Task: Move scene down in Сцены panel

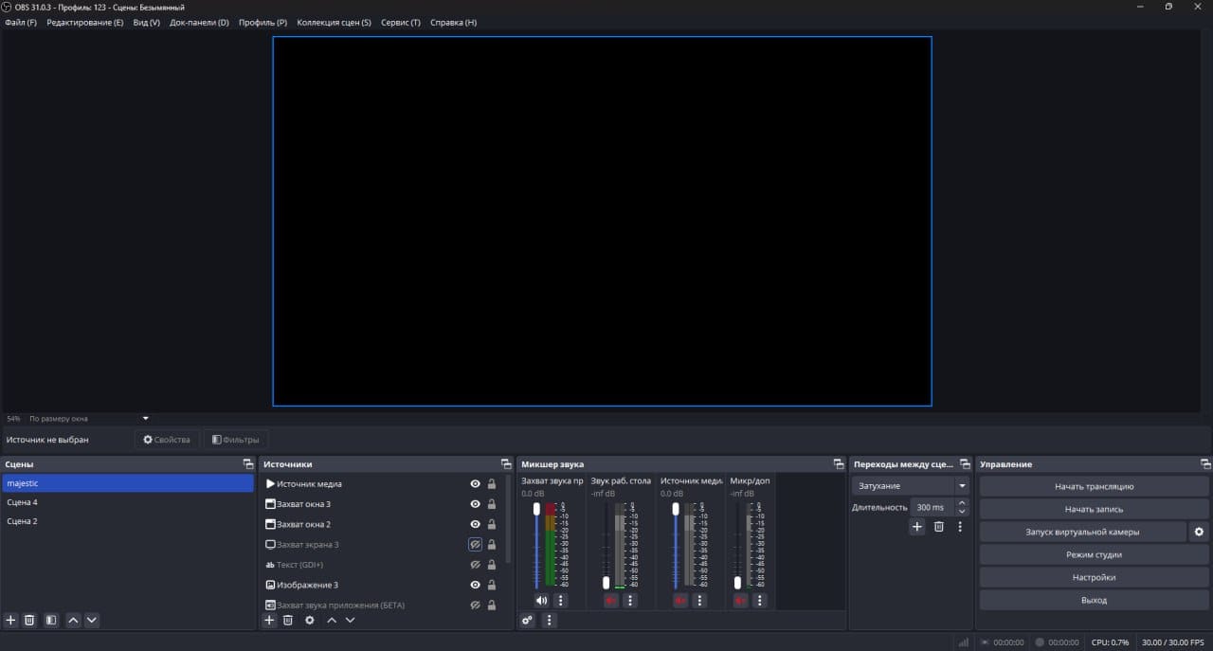Action: [x=92, y=620]
